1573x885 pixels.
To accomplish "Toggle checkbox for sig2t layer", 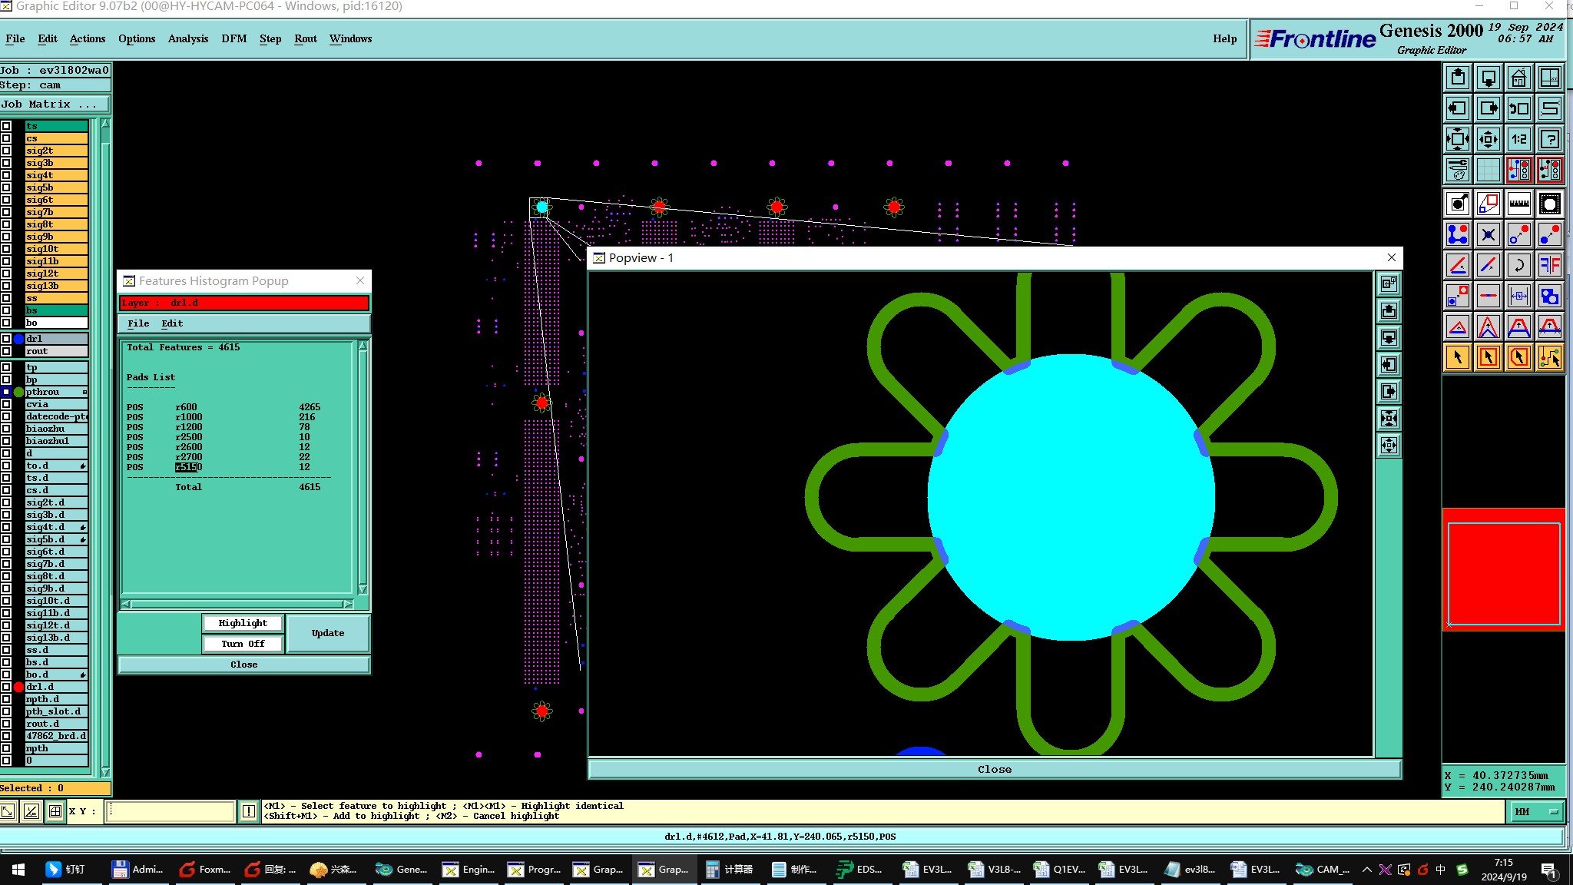I will point(6,151).
